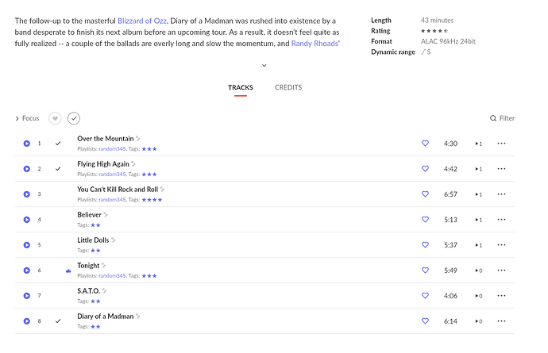Open the track Filter search
This screenshot has height=353, width=548.
502,118
